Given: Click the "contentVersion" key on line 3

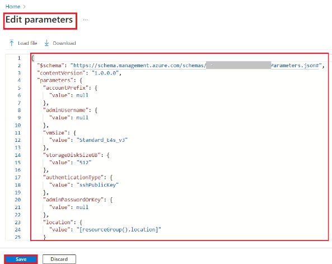Looking at the screenshot, I should pyautogui.click(x=61, y=73).
